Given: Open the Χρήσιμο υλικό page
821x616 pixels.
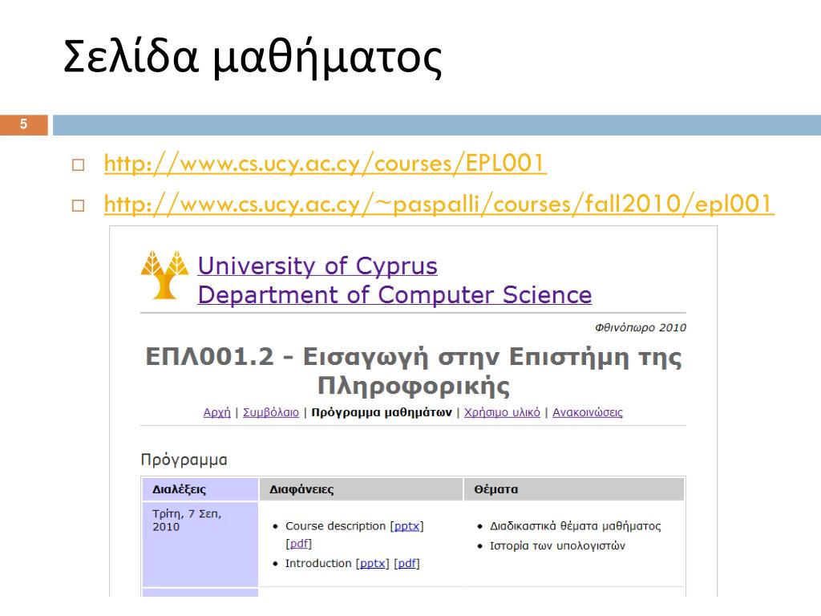Looking at the screenshot, I should click(x=502, y=412).
